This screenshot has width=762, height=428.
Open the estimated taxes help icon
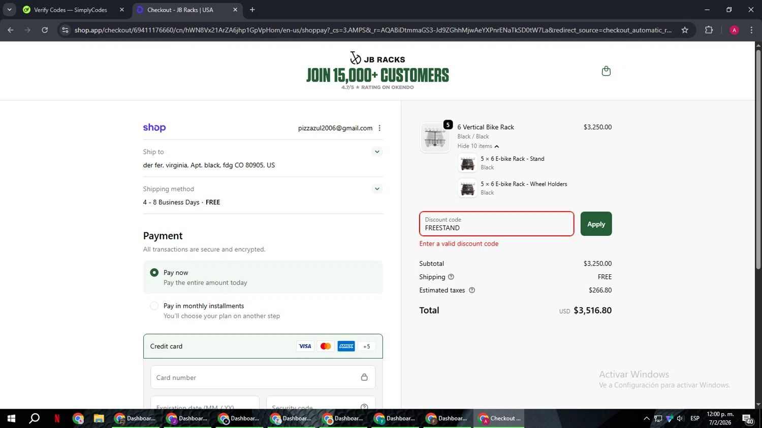[x=472, y=290]
